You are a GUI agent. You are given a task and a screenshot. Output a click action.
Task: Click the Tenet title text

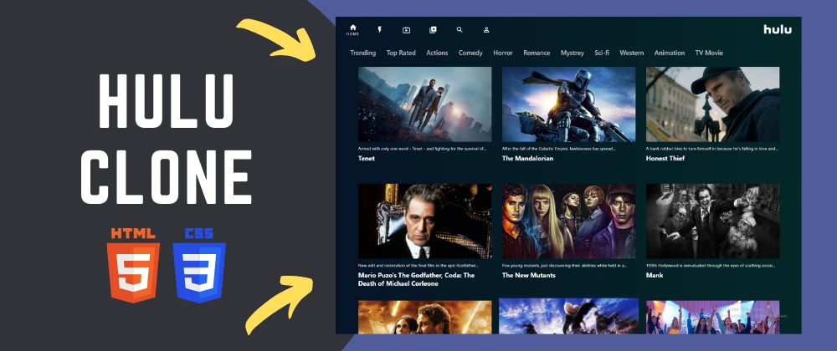coord(367,158)
